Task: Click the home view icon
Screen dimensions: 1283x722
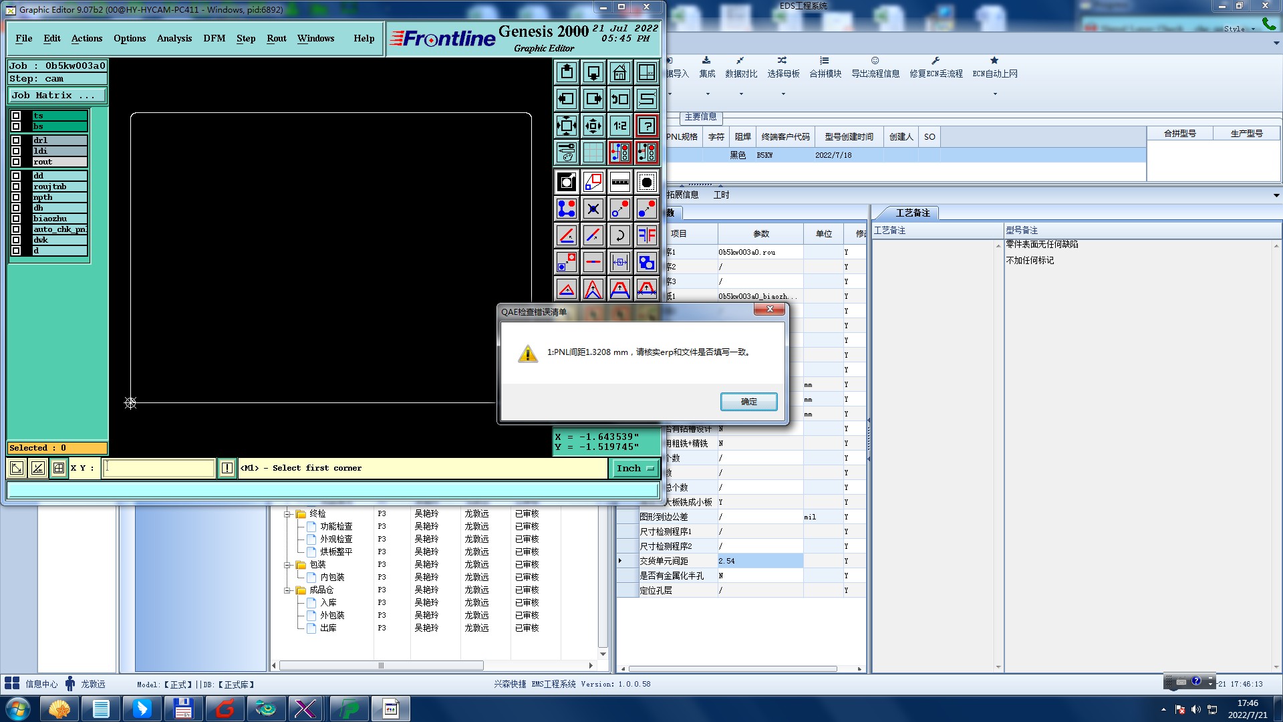Action: [x=619, y=72]
